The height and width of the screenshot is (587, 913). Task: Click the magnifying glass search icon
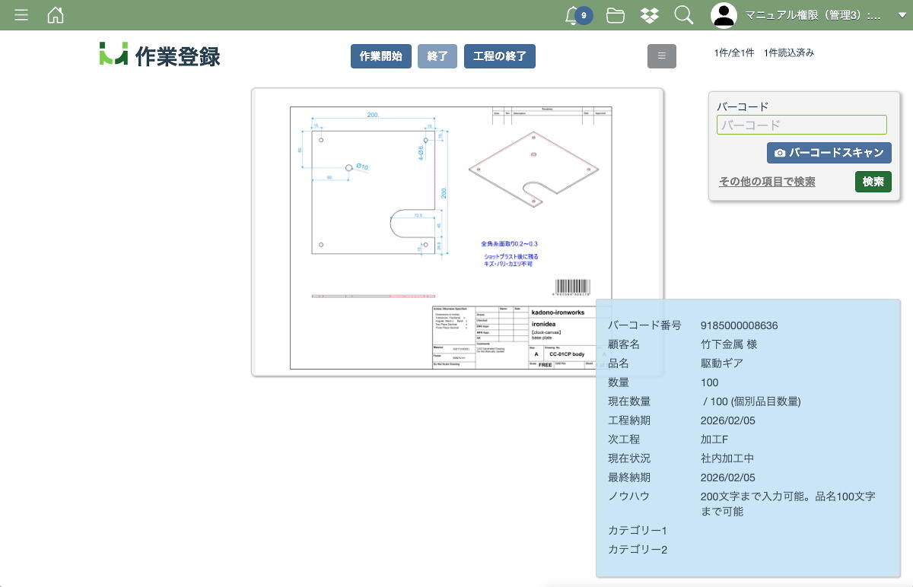pyautogui.click(x=683, y=15)
